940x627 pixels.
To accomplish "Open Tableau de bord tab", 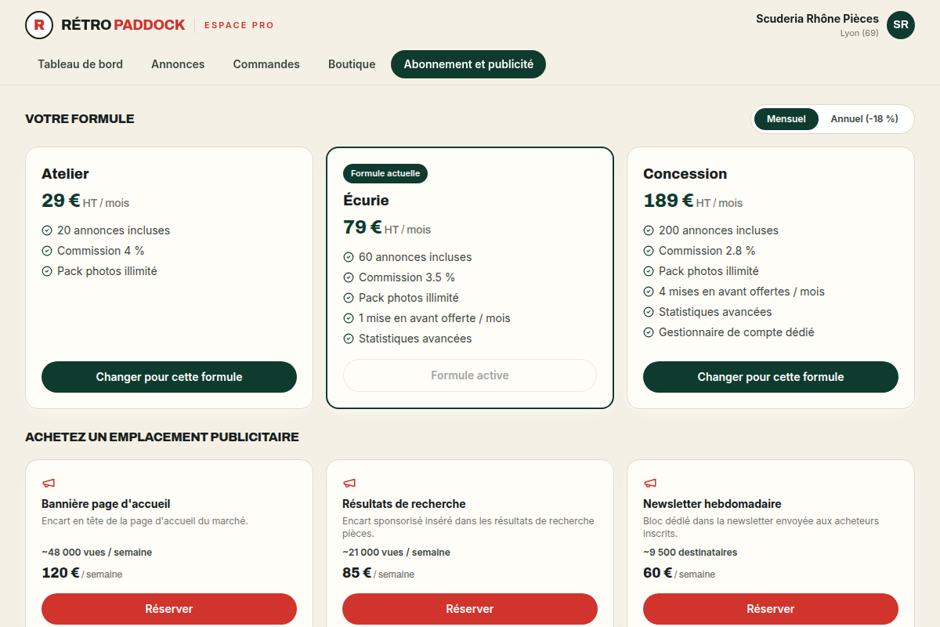I will pyautogui.click(x=81, y=64).
